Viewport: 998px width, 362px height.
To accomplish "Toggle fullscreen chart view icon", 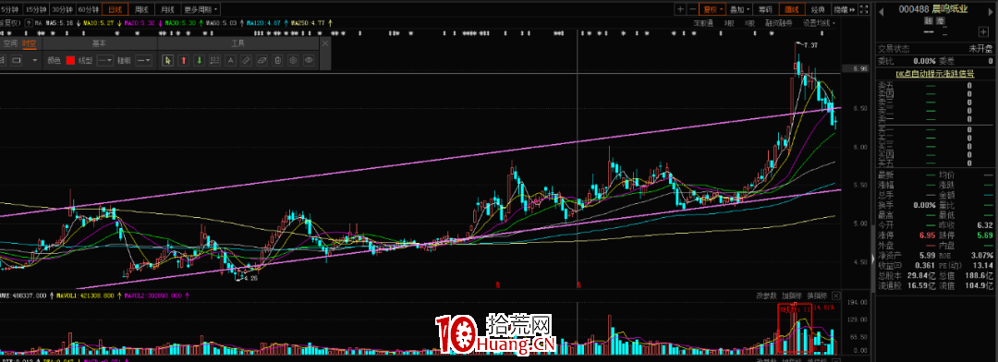I will click(864, 9).
